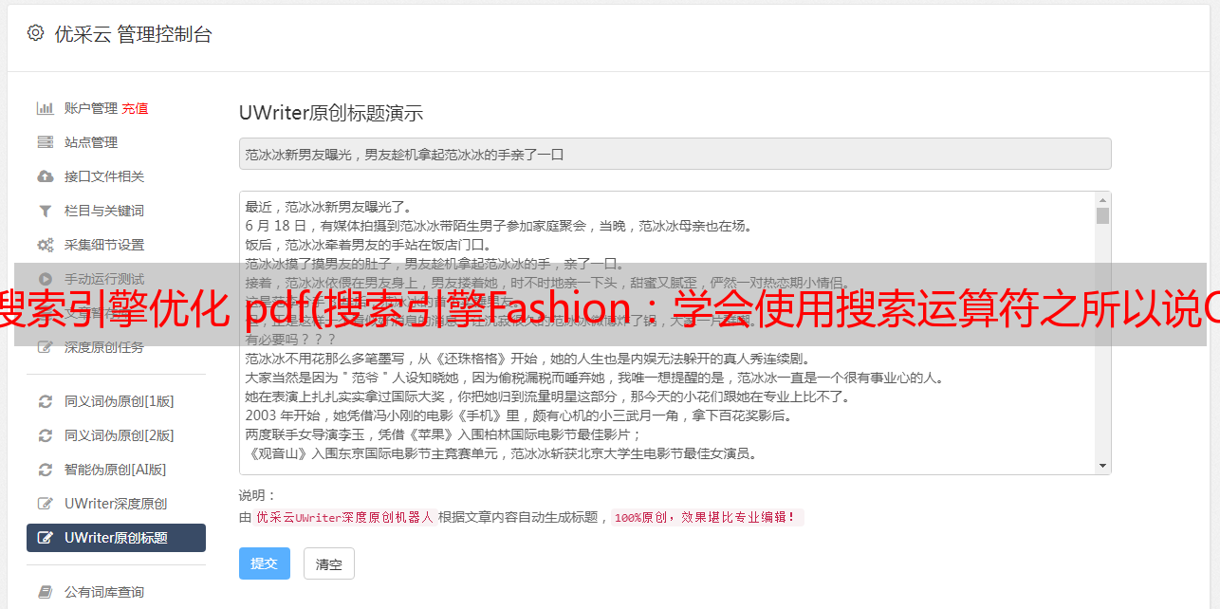Select UWriter深度原创 menu entry
This screenshot has height=609, width=1220.
click(x=116, y=504)
